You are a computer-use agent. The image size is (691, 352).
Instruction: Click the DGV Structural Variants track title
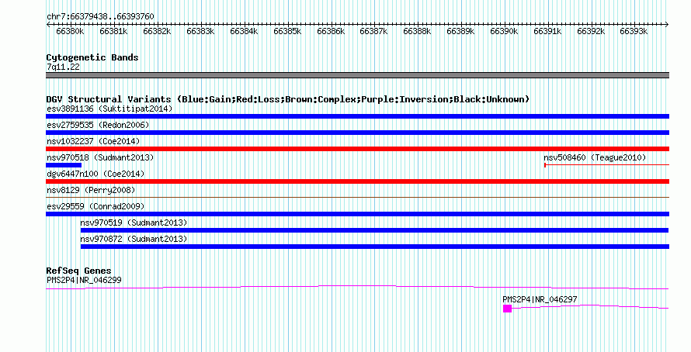click(x=288, y=99)
